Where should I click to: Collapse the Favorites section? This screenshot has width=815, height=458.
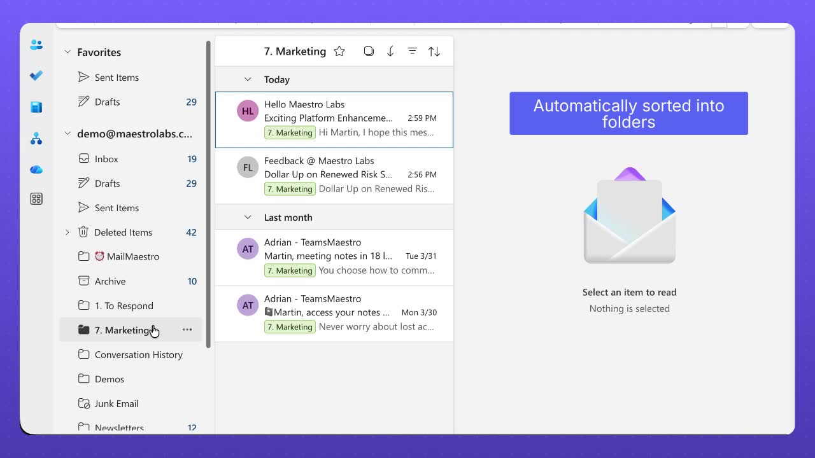tap(67, 52)
